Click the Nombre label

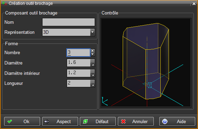(x=12, y=52)
